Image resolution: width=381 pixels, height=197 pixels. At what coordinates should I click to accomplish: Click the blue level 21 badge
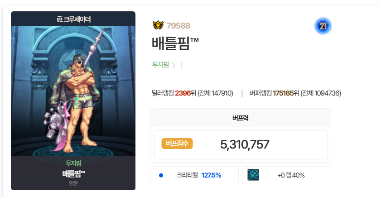[x=323, y=26]
